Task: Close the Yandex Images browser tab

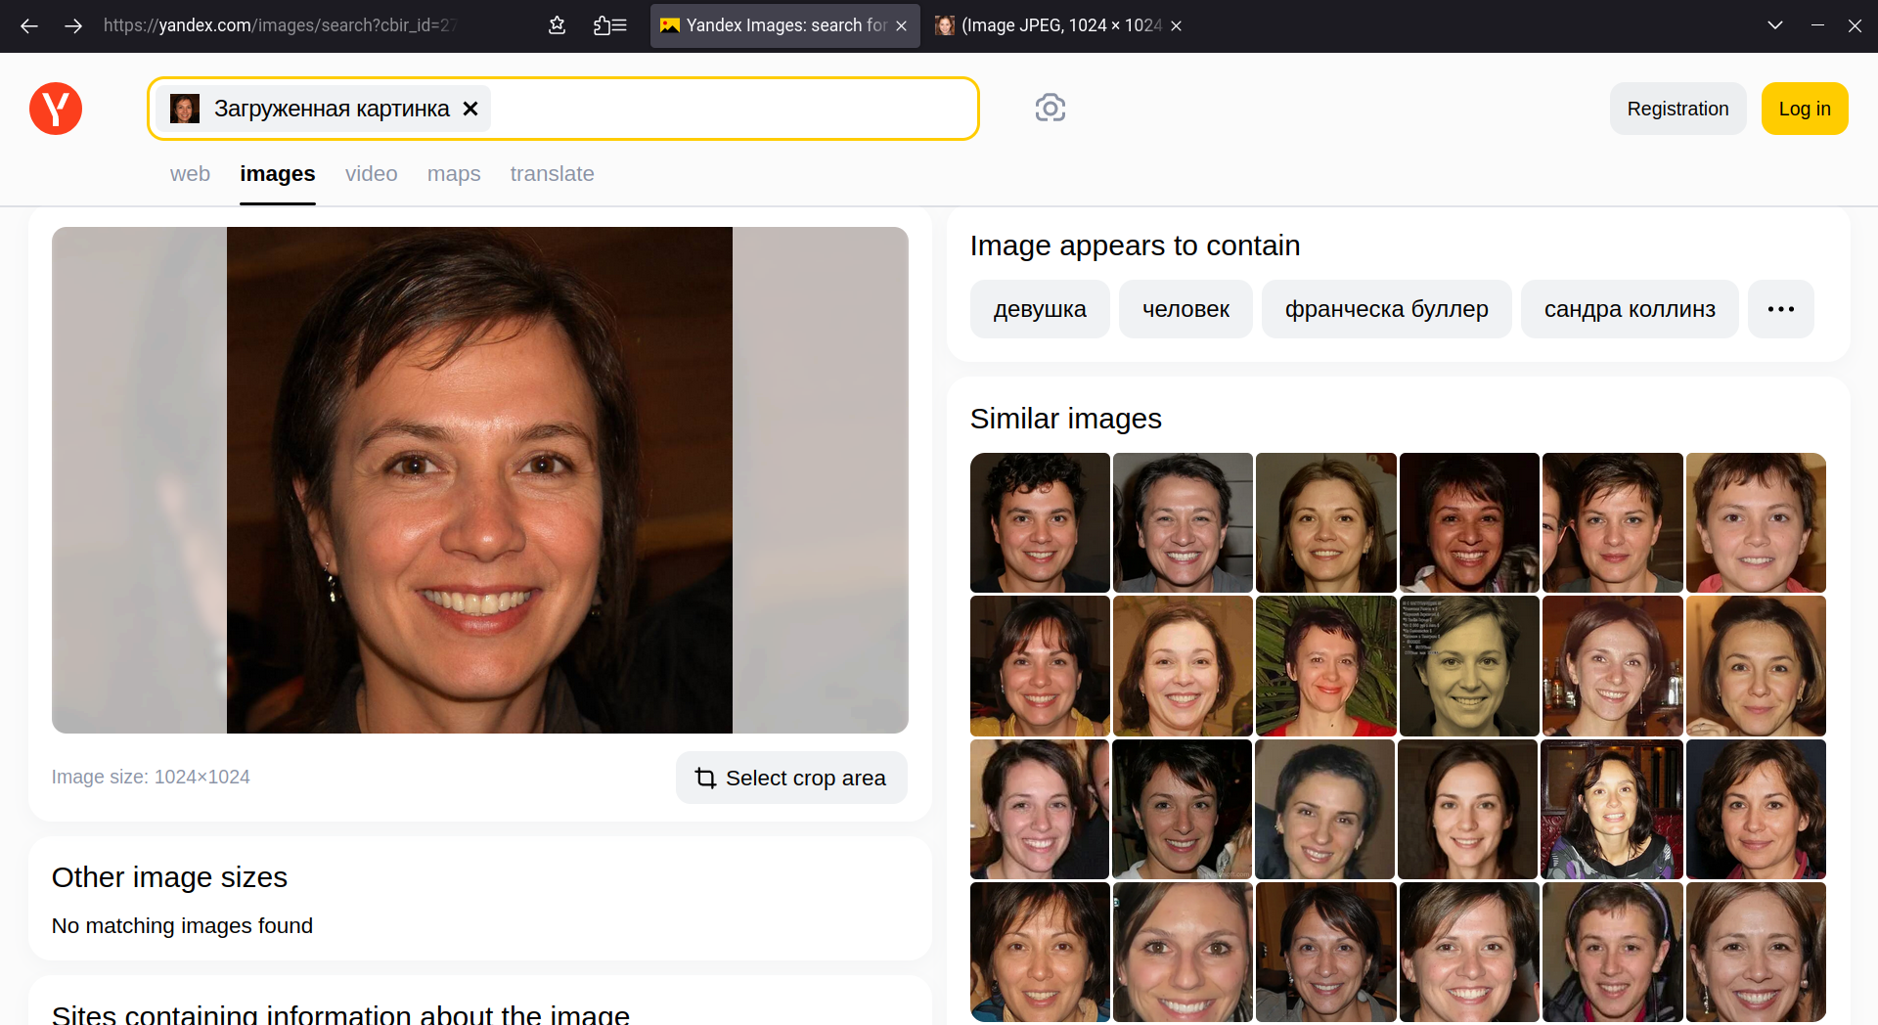Action: point(901,25)
